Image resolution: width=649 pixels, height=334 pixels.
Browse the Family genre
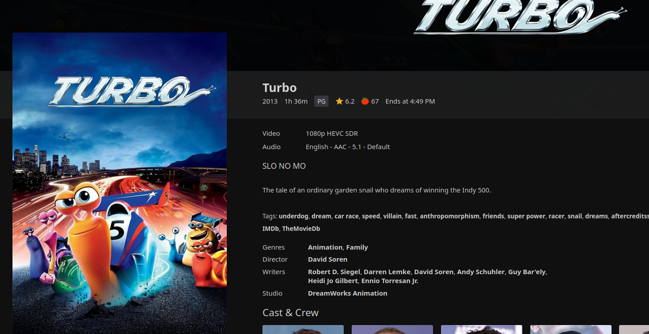pyautogui.click(x=357, y=247)
